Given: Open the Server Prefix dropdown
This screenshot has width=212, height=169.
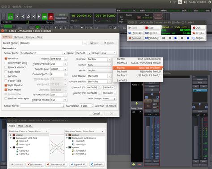Looking at the screenshot, I should pyautogui.click(x=64, y=53).
